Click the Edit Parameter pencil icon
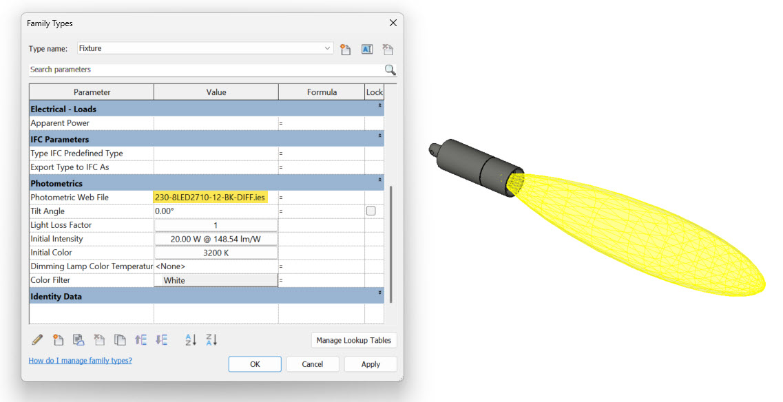783x402 pixels. tap(37, 340)
